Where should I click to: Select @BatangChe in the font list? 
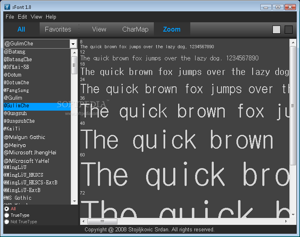pyautogui.click(x=37, y=59)
